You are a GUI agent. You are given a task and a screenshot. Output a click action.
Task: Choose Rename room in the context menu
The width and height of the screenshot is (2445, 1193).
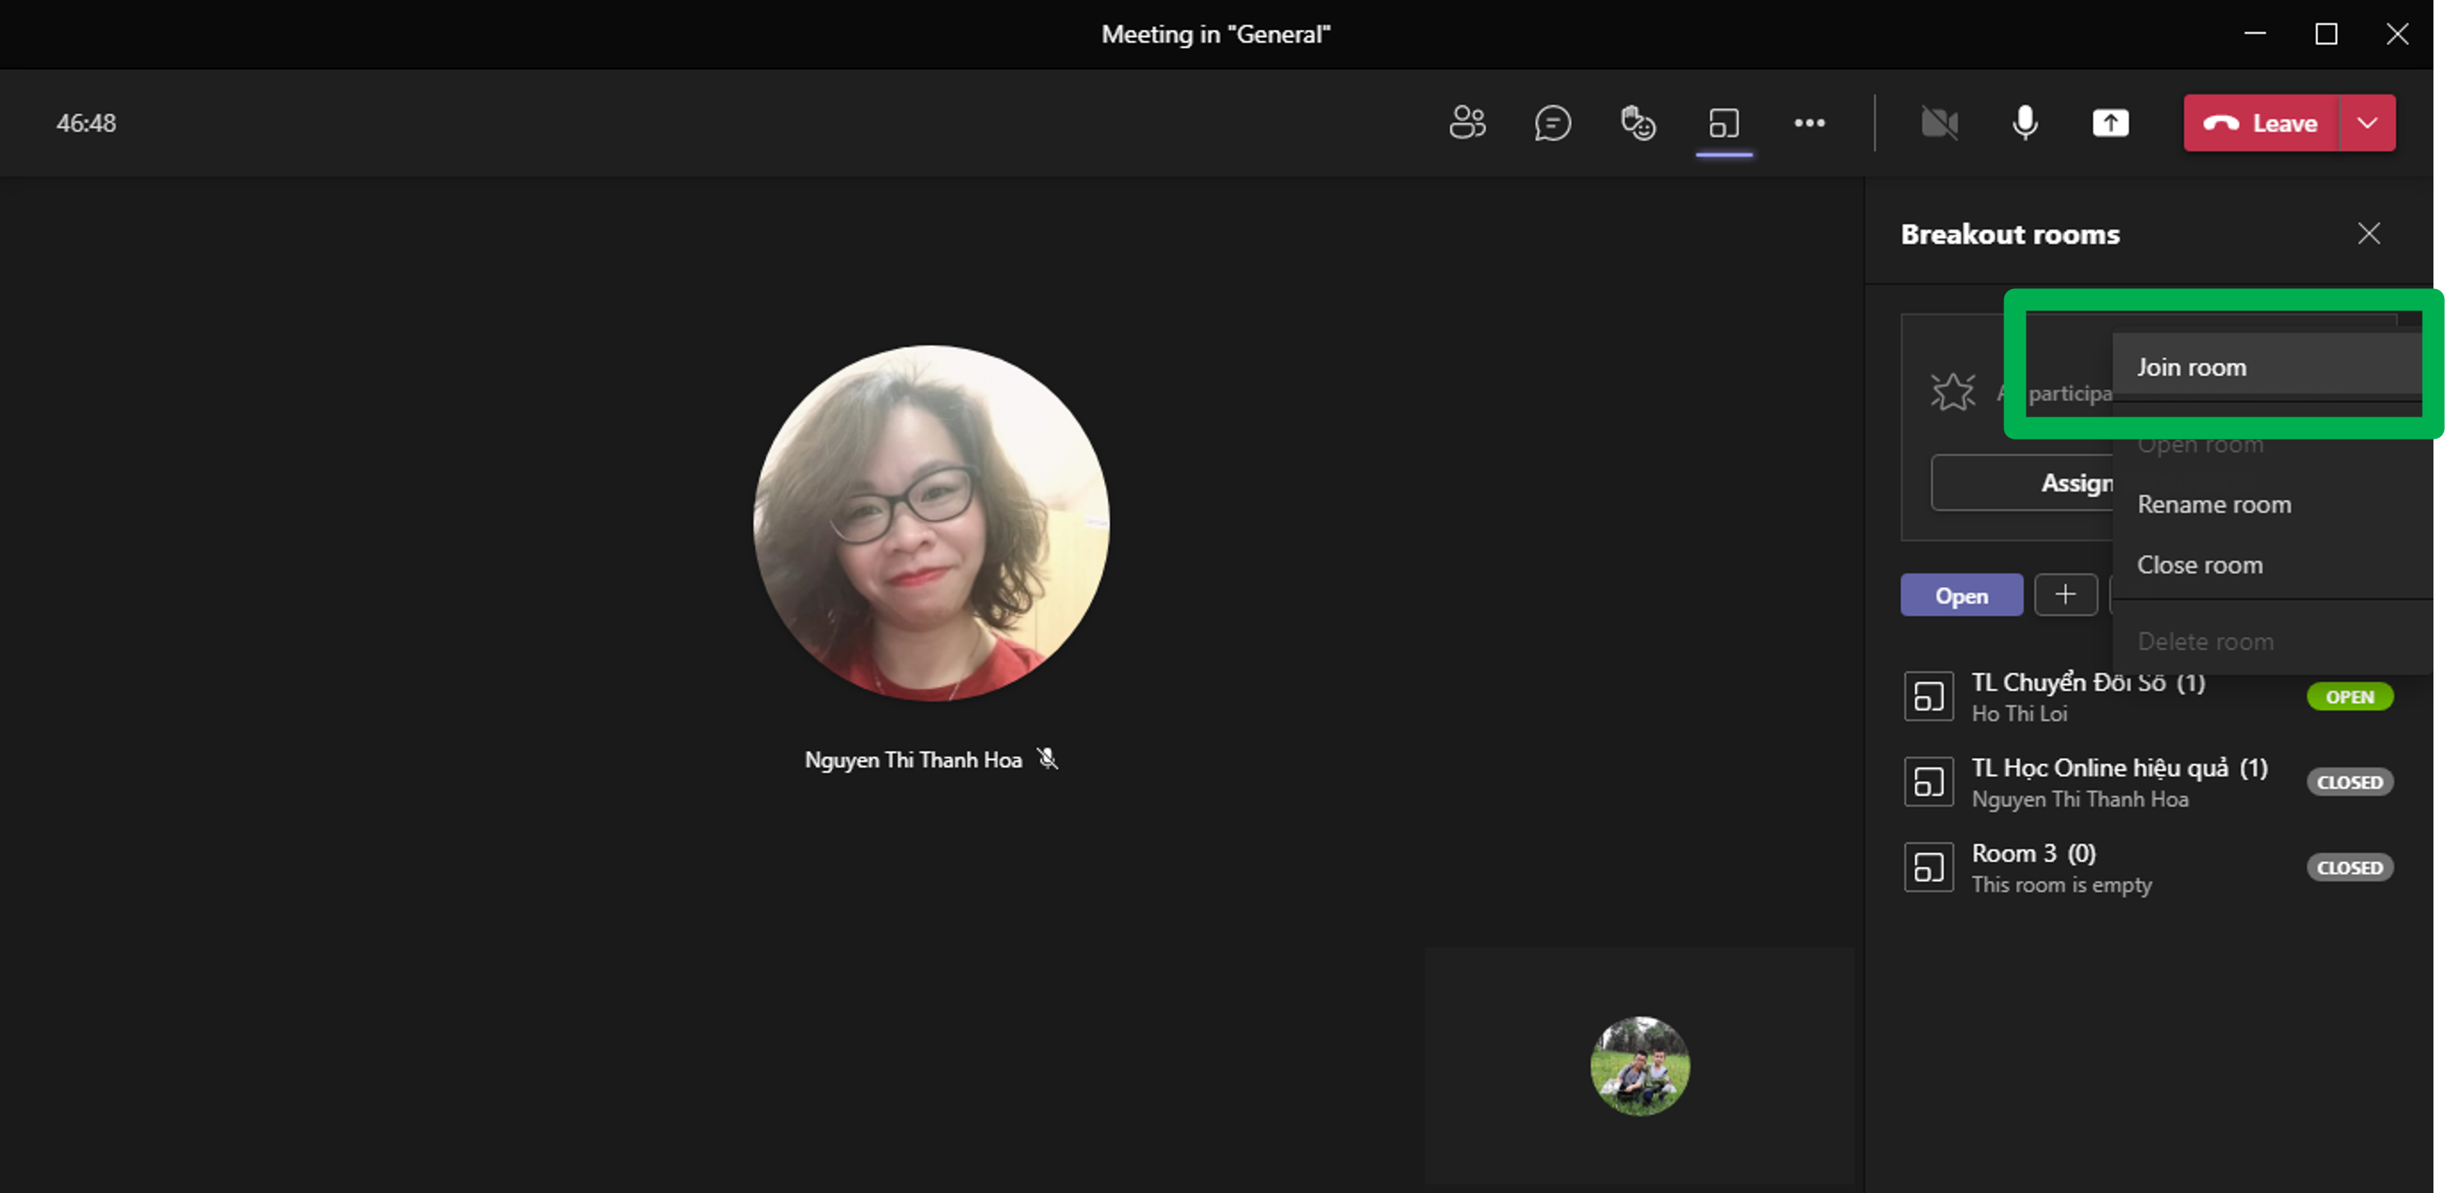pyautogui.click(x=2214, y=505)
